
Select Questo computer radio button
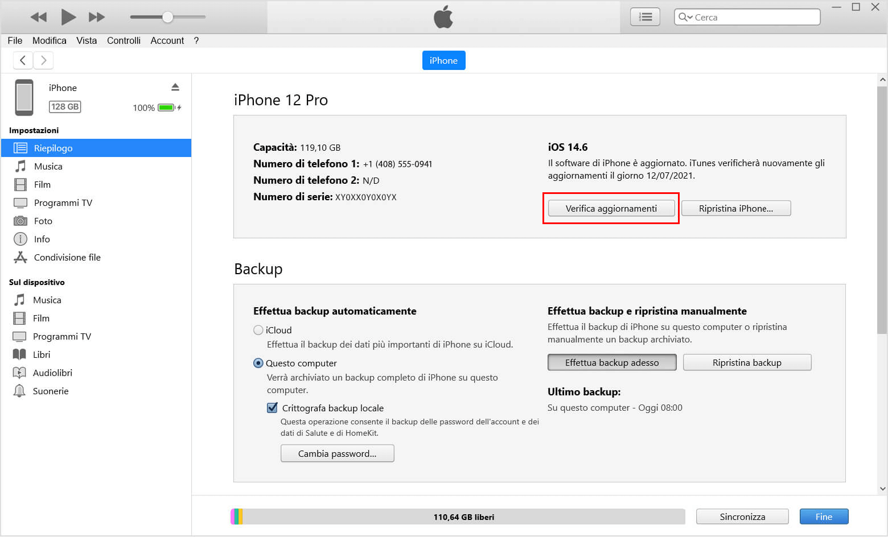(258, 363)
